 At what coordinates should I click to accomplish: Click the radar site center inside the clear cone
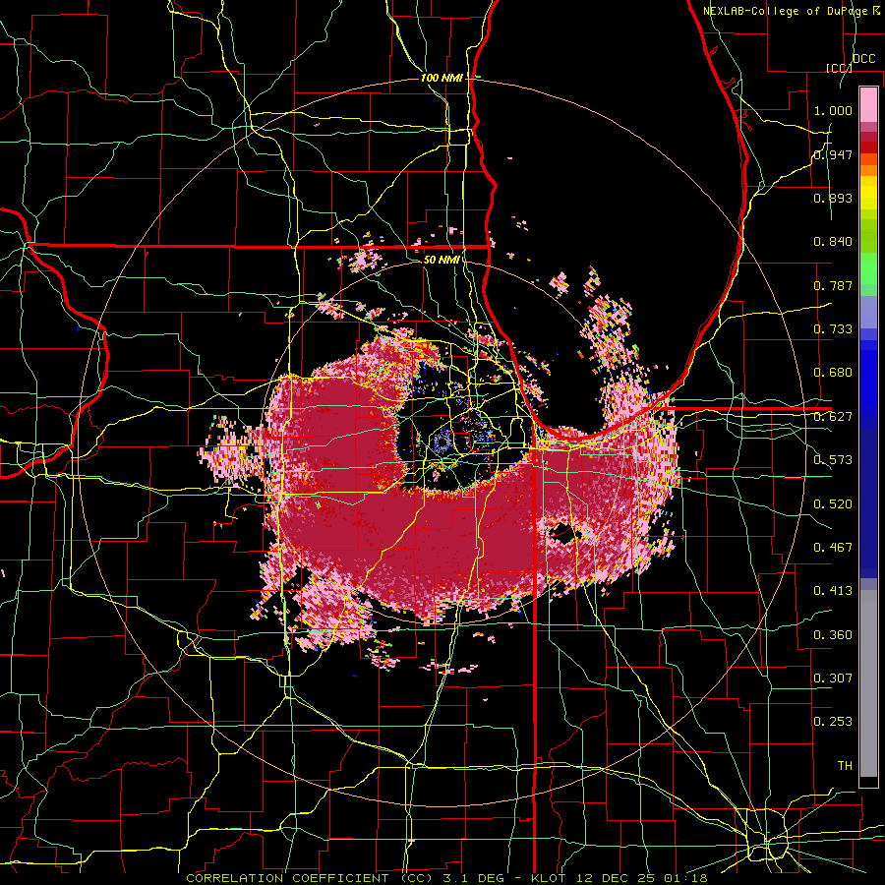coord(443,441)
